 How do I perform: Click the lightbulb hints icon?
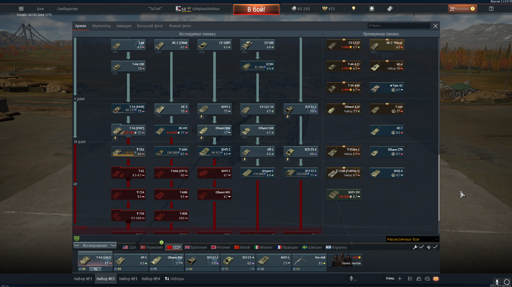click(x=354, y=9)
